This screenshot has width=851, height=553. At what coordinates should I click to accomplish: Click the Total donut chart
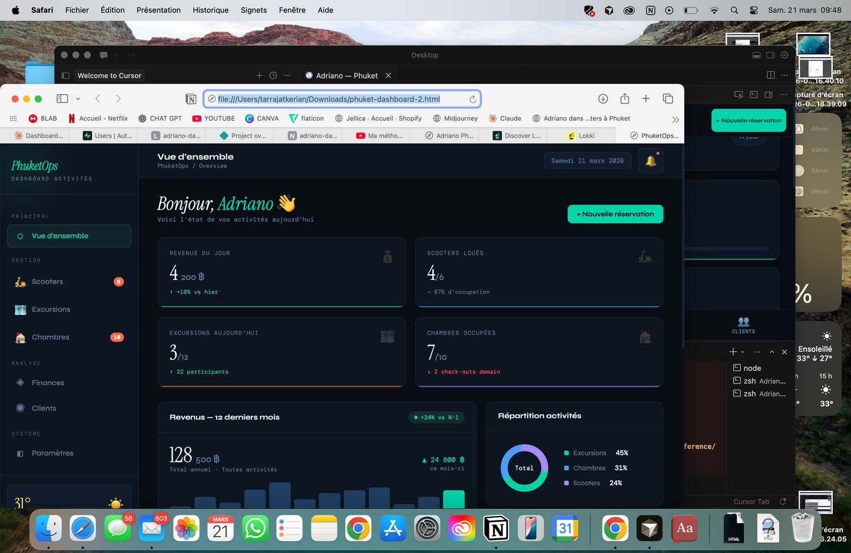click(524, 468)
